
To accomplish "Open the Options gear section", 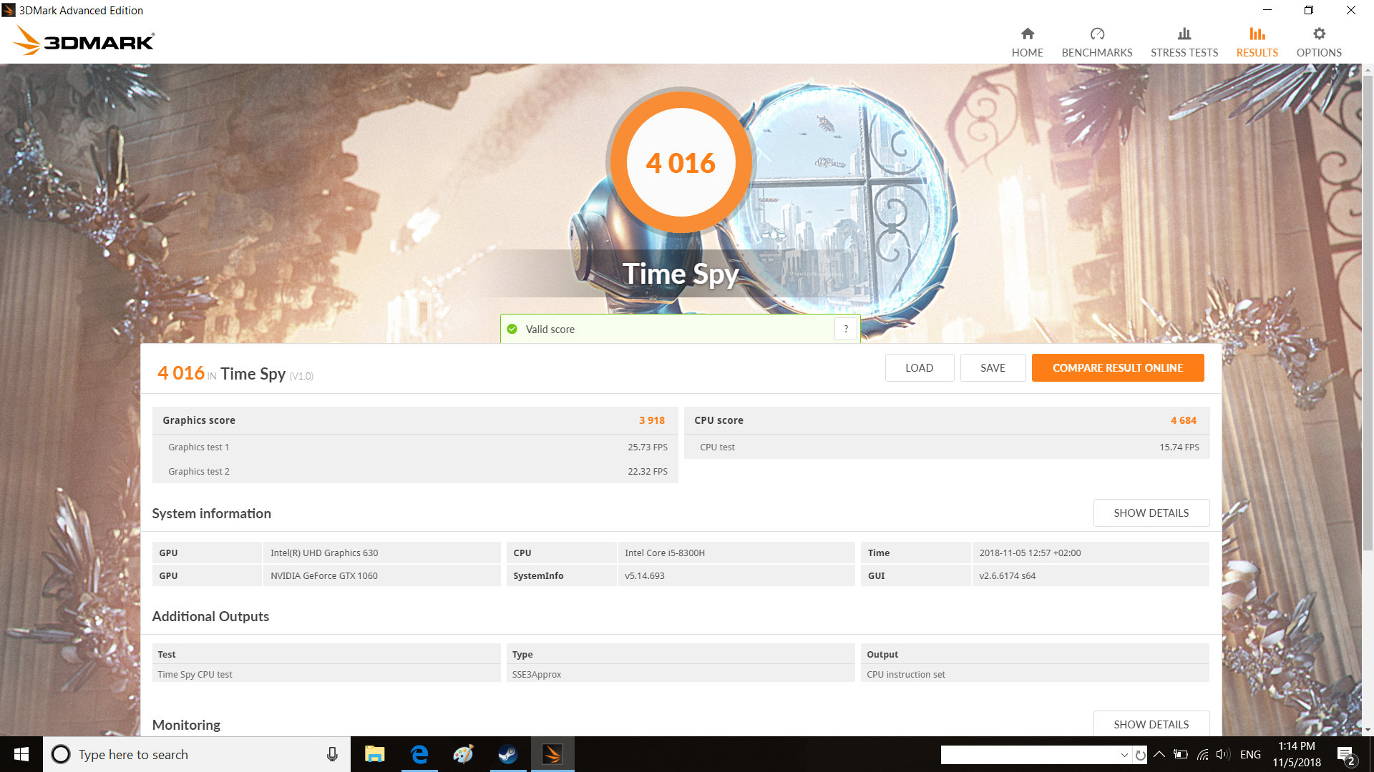I will [1319, 42].
